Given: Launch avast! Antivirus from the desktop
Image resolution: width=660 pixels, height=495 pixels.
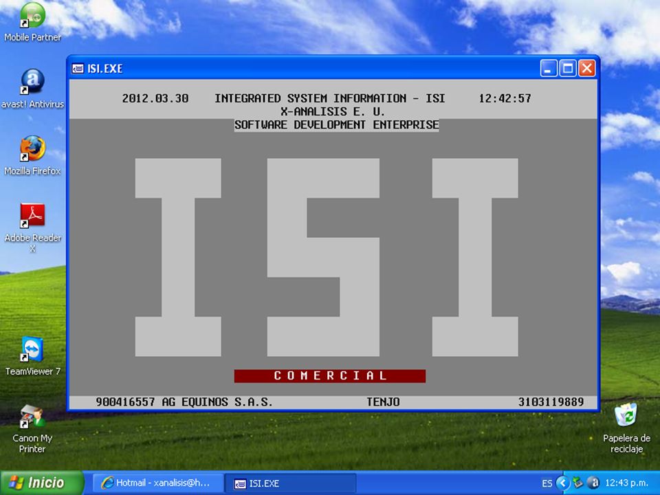Looking at the screenshot, I should tap(32, 89).
